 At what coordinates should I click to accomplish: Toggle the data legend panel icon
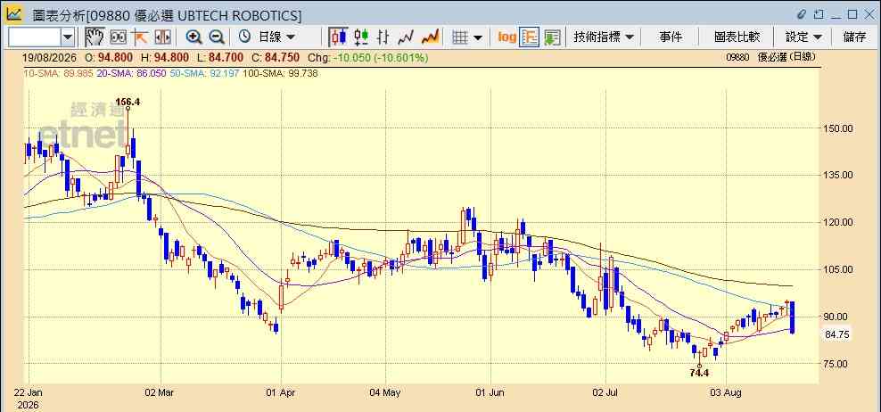pos(530,37)
